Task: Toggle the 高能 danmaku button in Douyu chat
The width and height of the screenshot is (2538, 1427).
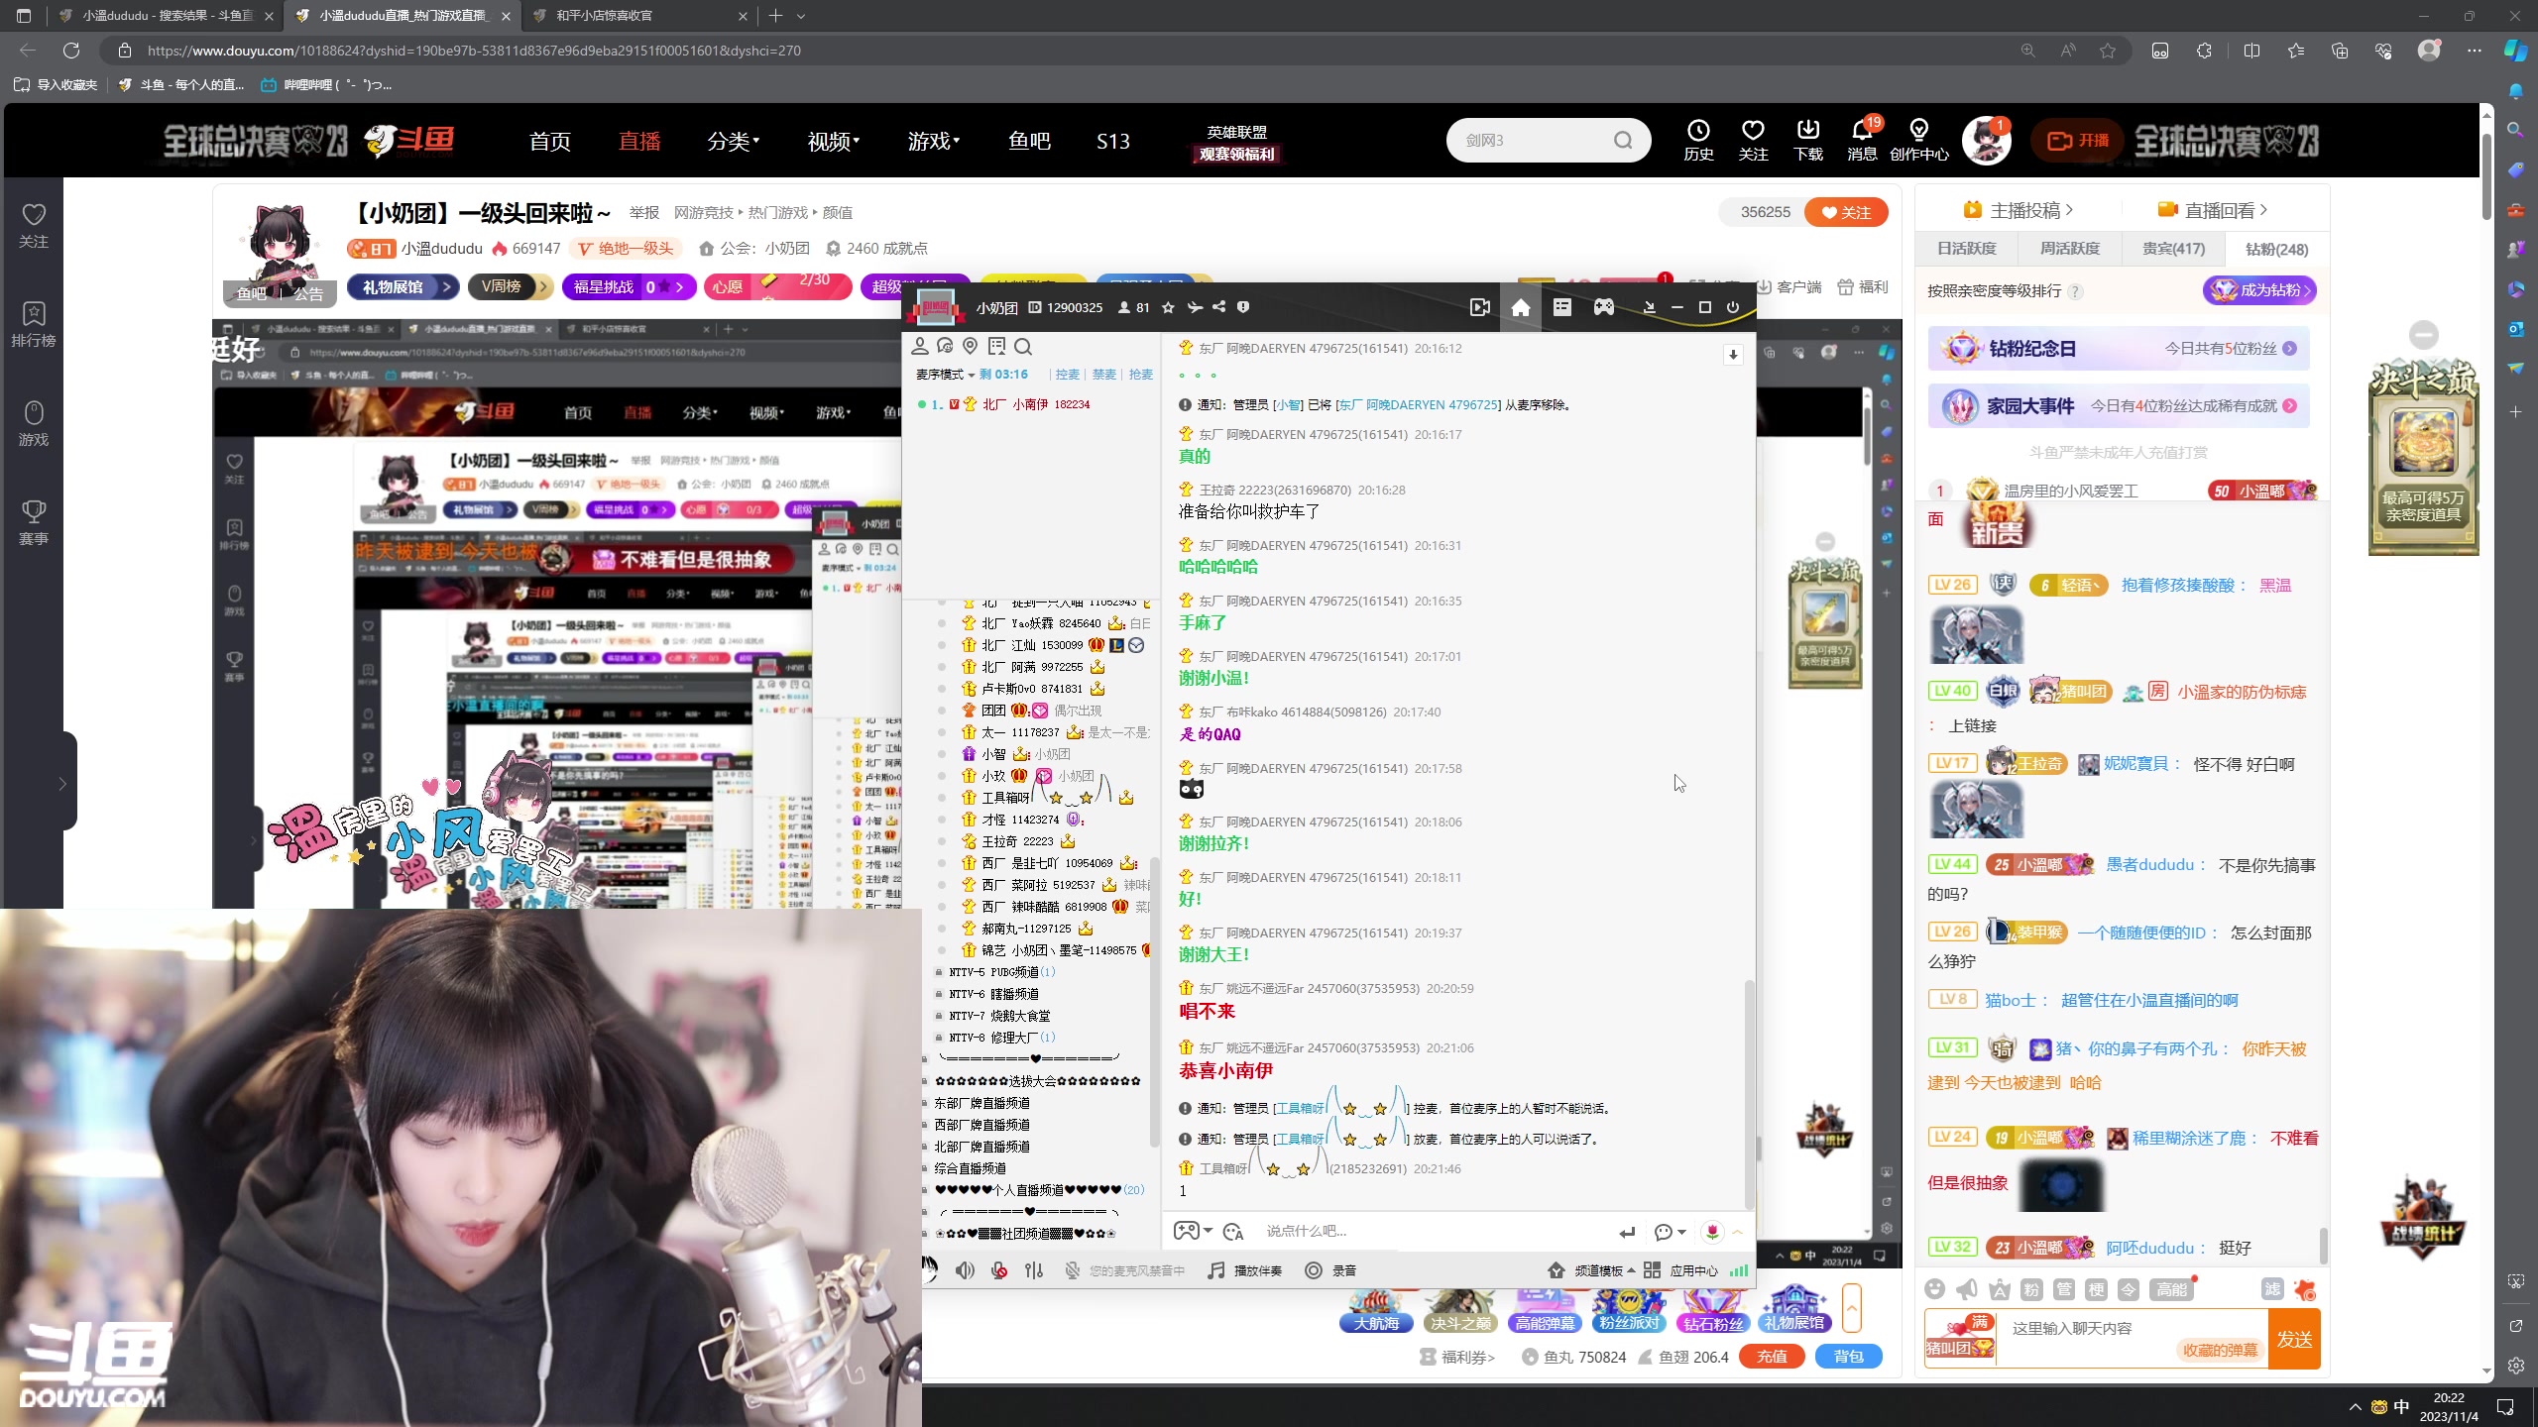Action: tap(2170, 1288)
